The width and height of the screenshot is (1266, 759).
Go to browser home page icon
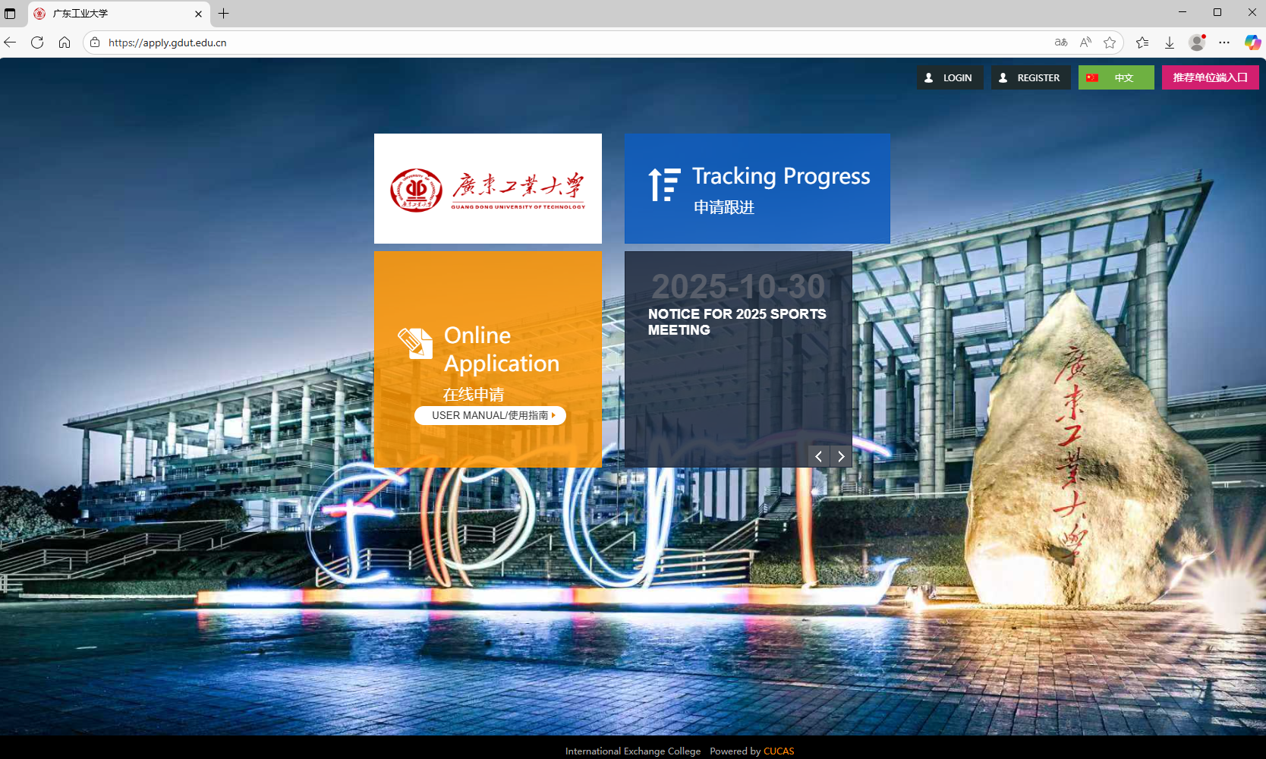[65, 43]
